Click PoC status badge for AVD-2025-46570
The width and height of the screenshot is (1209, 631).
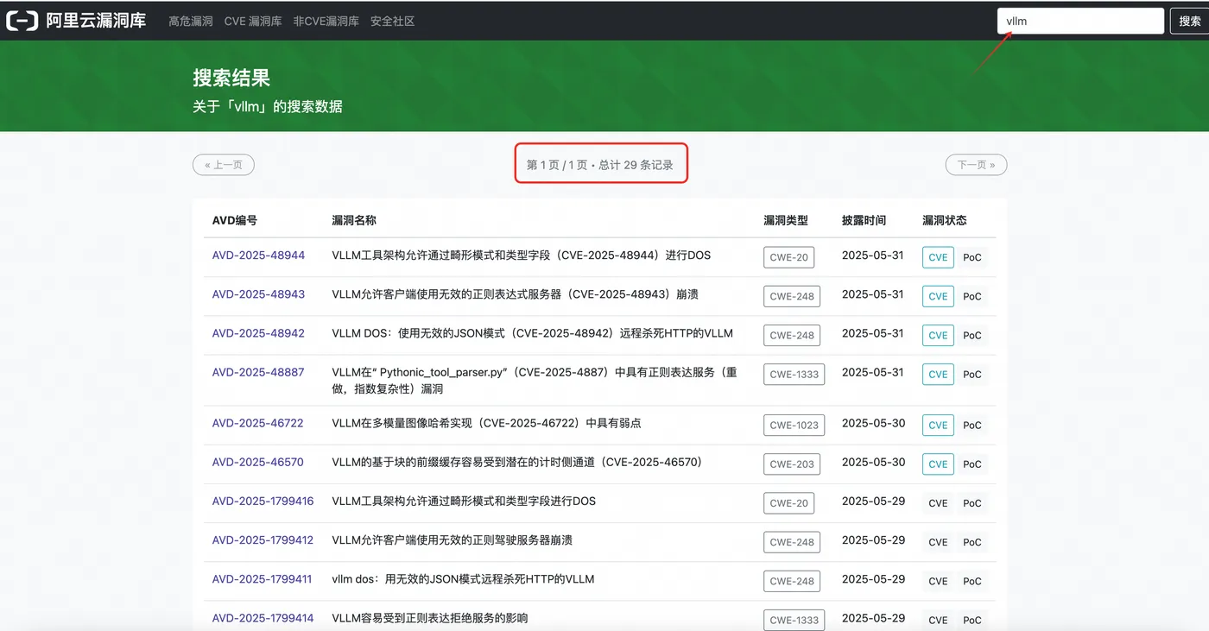coord(972,464)
